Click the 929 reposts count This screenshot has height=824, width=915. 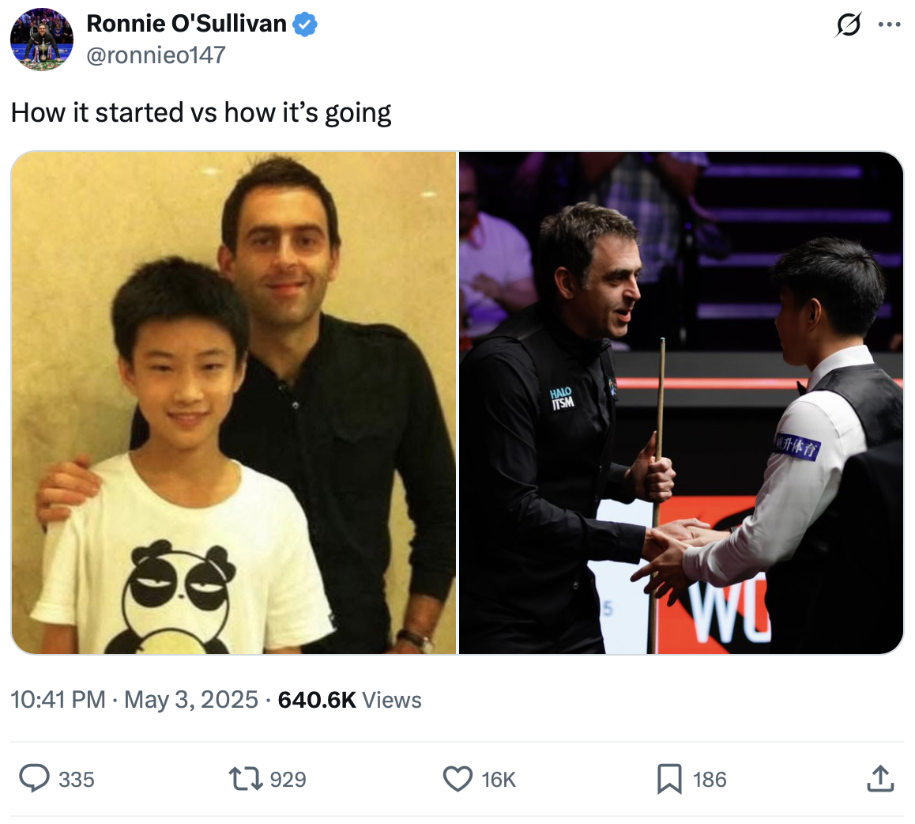[288, 780]
